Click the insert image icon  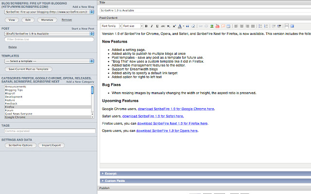click(212, 26)
